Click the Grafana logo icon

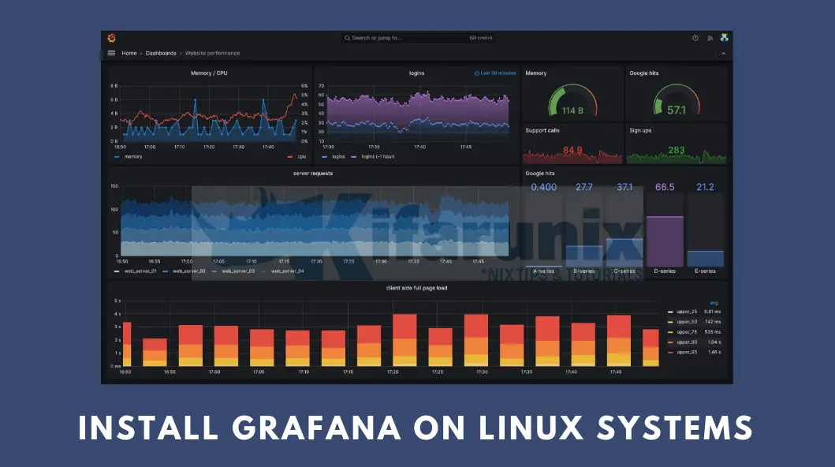click(111, 38)
